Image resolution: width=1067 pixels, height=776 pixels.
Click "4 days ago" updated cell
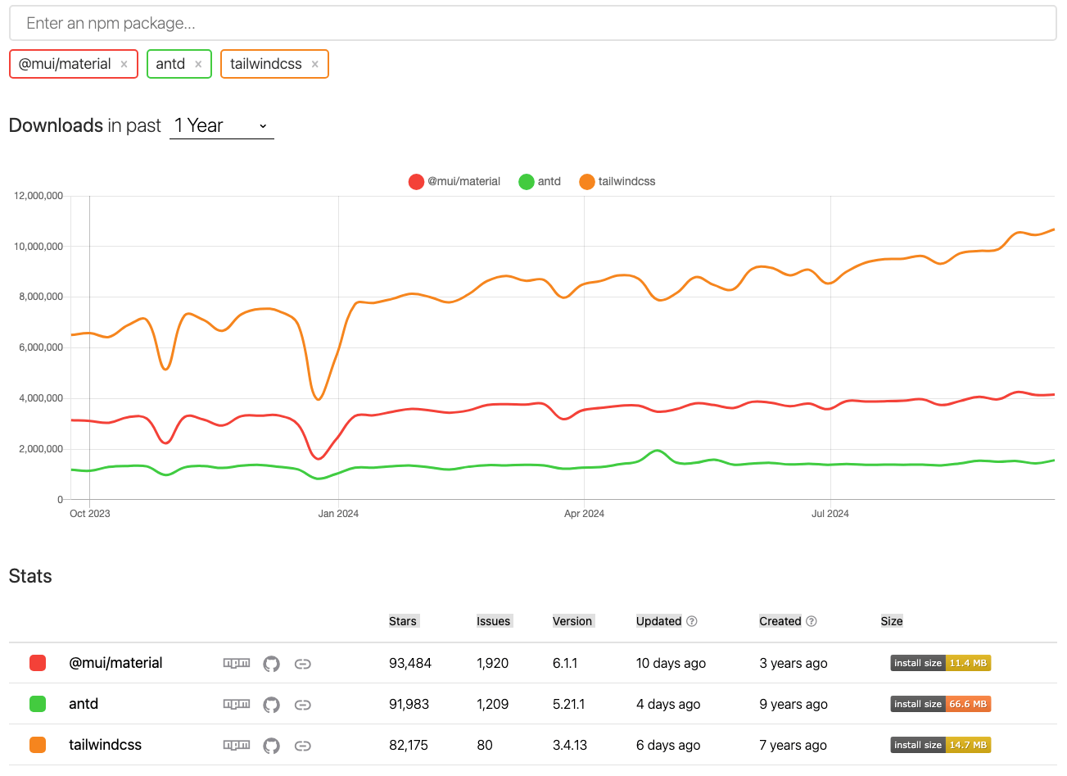click(668, 704)
